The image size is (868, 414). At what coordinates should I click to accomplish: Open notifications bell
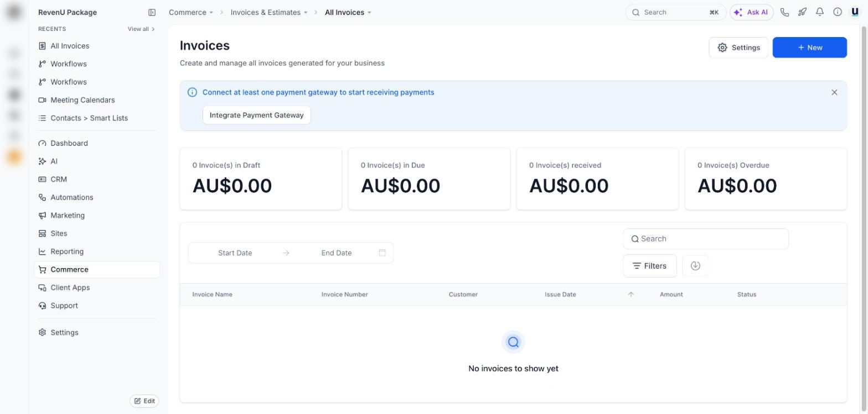pyautogui.click(x=820, y=12)
